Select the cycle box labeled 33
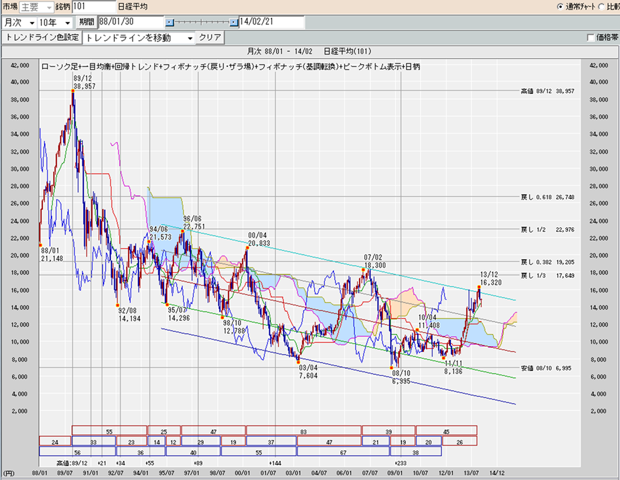Image resolution: width=620 pixels, height=480 pixels. pos(94,441)
